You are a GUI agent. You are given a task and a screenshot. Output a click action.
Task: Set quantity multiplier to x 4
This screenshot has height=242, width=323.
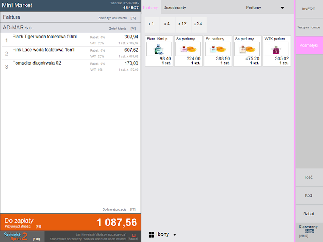point(166,24)
